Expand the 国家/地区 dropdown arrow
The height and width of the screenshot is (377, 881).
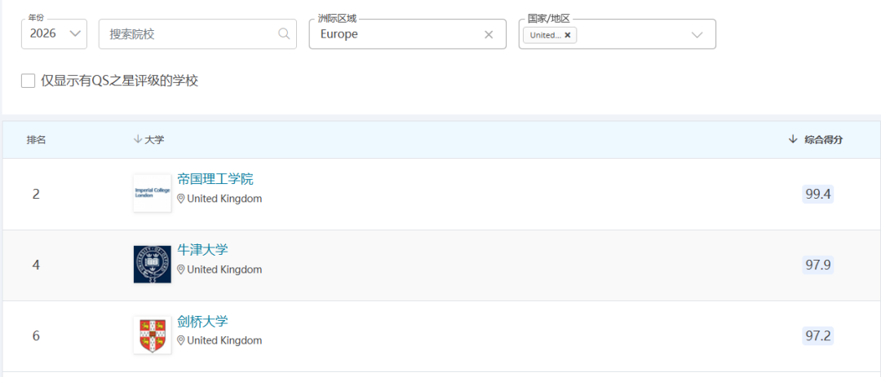(697, 35)
